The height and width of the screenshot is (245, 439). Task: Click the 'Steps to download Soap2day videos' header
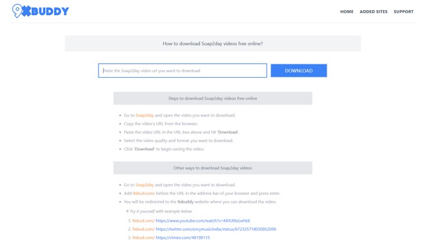(213, 98)
